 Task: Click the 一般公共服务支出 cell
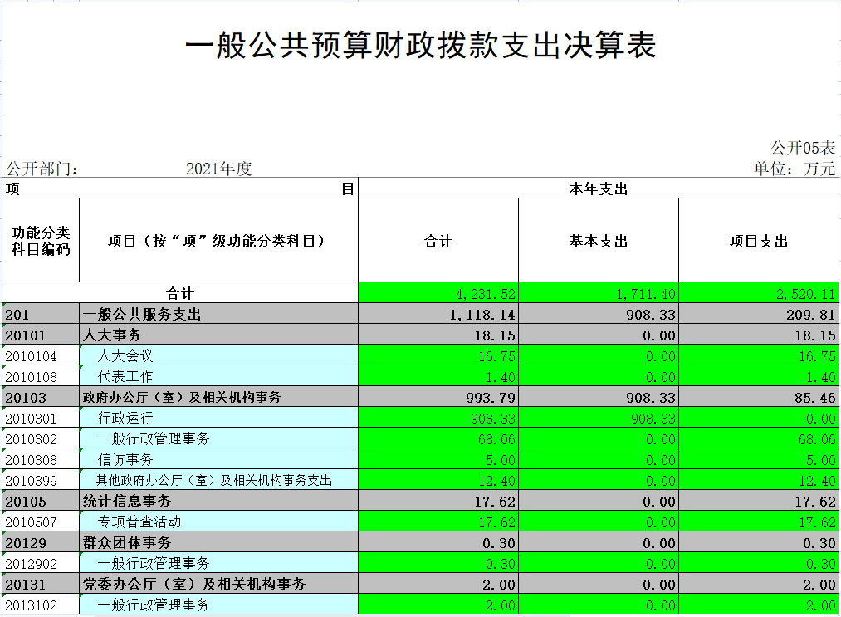pyautogui.click(x=219, y=314)
